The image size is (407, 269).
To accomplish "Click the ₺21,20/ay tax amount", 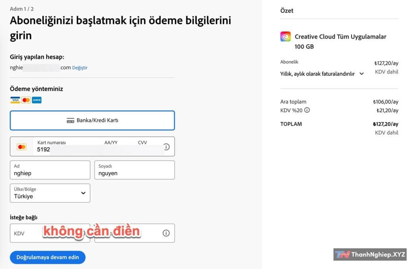I will [x=387, y=111].
